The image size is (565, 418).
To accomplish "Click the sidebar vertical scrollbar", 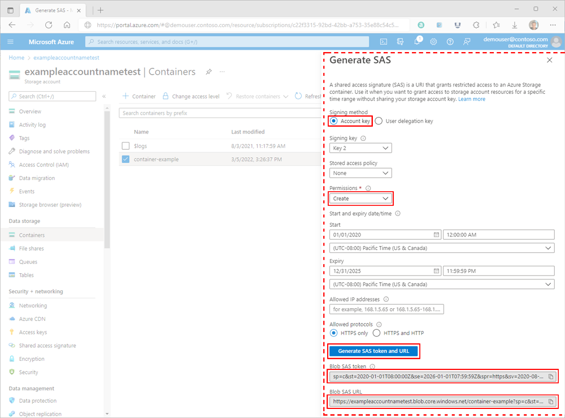I will click(x=107, y=180).
